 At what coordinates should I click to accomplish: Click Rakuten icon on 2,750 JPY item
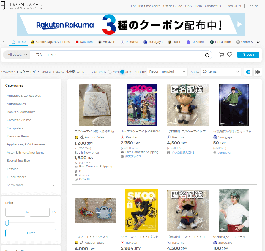(x=122, y=137)
